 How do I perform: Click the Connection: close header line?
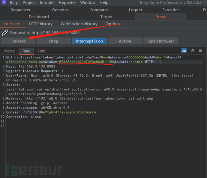[x=23, y=117]
